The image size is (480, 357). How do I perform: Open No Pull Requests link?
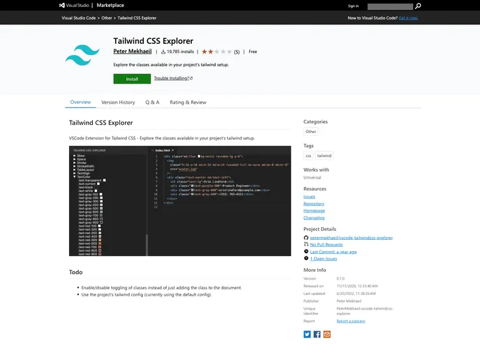(327, 245)
